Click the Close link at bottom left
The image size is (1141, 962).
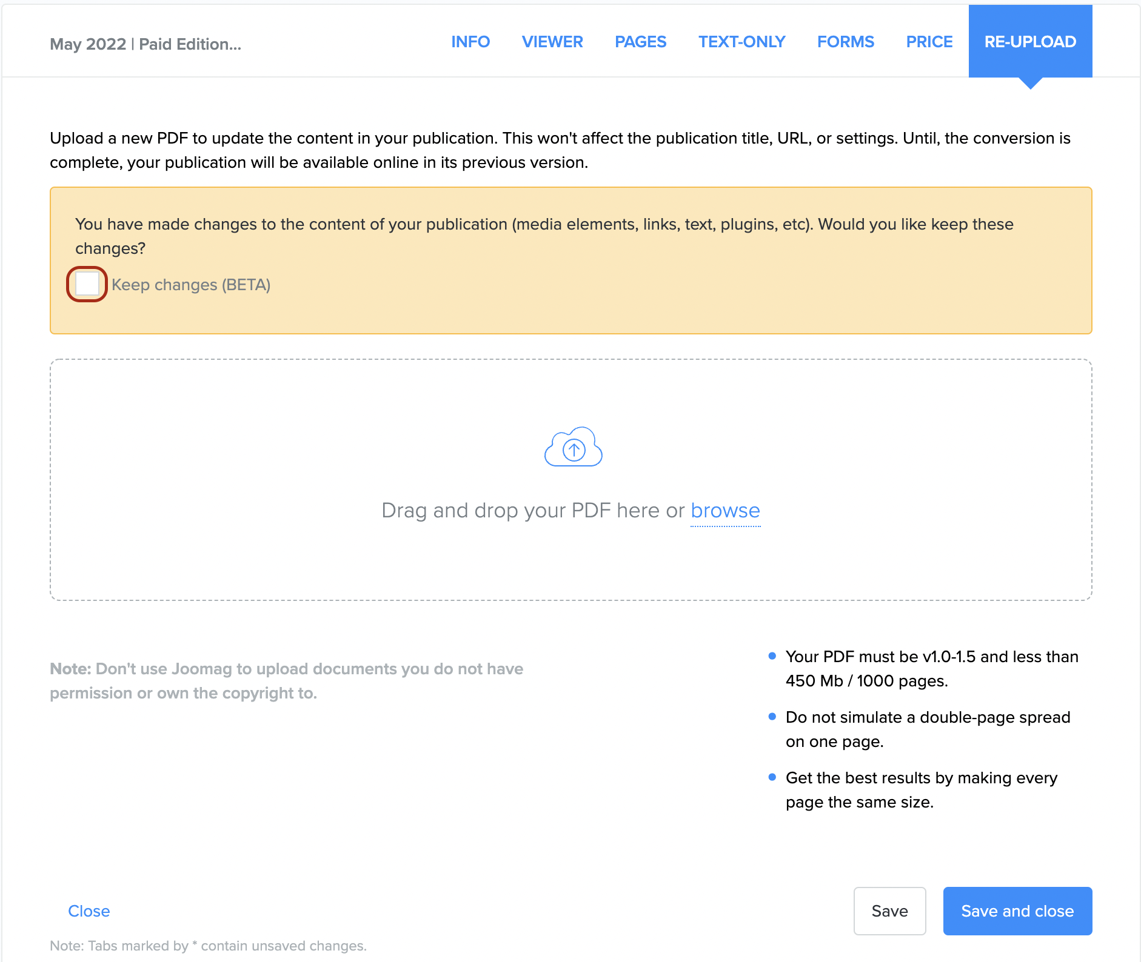89,911
